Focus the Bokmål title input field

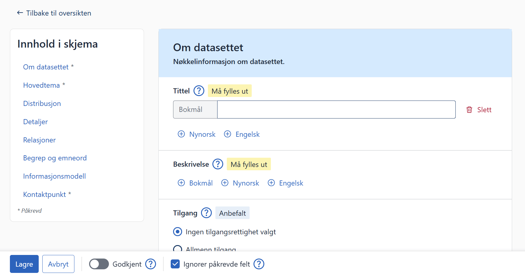pyautogui.click(x=336, y=110)
